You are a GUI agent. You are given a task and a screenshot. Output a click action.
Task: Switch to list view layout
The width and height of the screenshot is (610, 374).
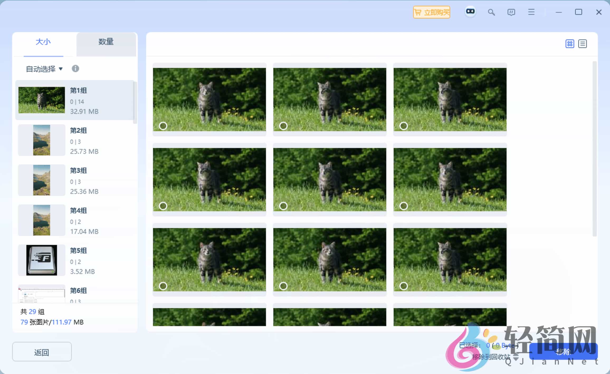pos(583,44)
